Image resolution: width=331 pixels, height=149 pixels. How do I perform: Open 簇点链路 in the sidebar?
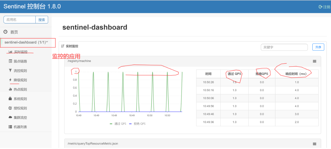(x=21, y=61)
